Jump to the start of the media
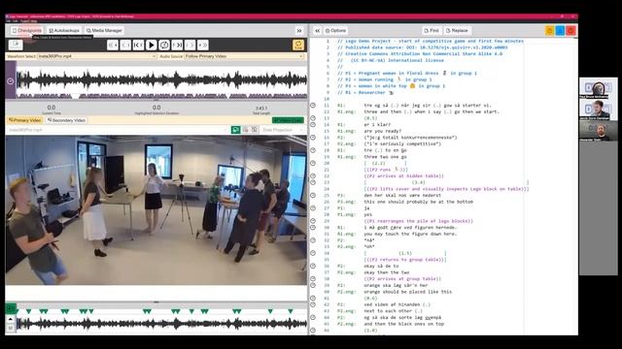Image resolution: width=622 pixels, height=349 pixels. 138,46
